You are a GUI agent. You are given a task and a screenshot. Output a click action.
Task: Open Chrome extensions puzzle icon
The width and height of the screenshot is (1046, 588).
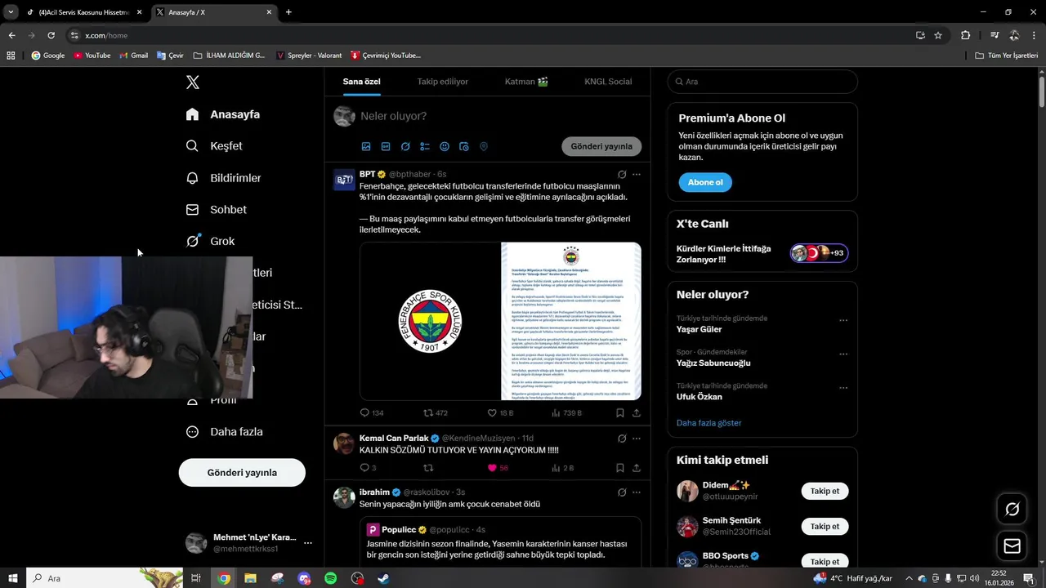click(966, 35)
